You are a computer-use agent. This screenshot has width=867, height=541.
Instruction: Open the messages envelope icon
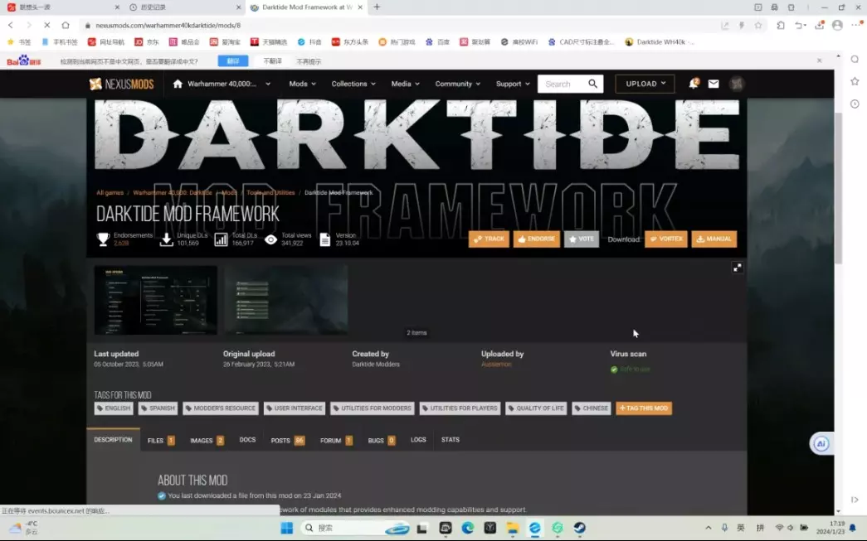click(714, 84)
